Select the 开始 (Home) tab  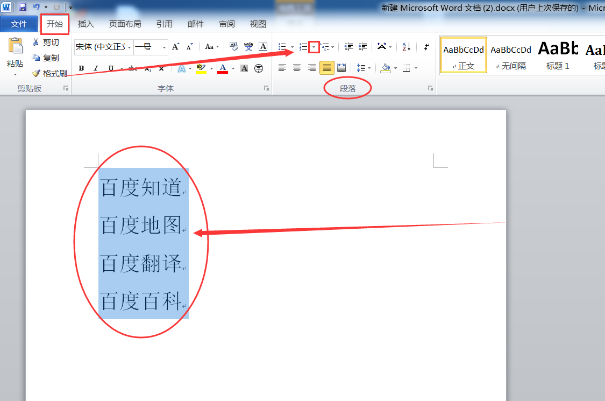pyautogui.click(x=55, y=24)
